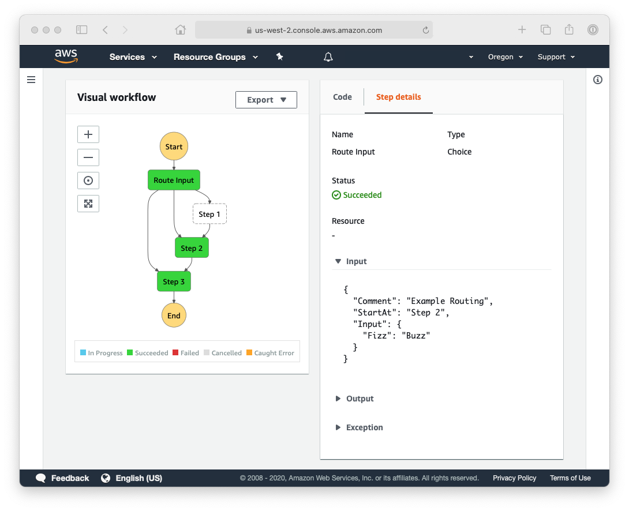Select the Step 2 state
This screenshot has height=511, width=629.
(x=192, y=247)
